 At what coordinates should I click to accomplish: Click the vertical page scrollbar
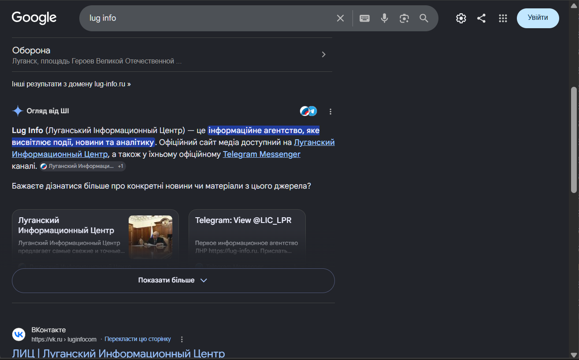click(x=574, y=139)
